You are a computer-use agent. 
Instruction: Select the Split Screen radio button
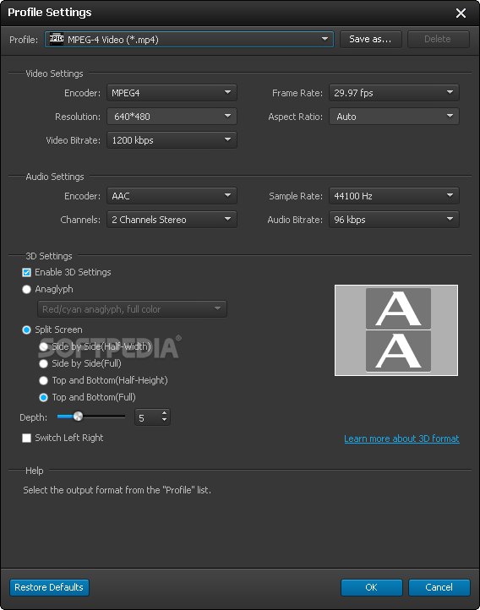pyautogui.click(x=26, y=330)
